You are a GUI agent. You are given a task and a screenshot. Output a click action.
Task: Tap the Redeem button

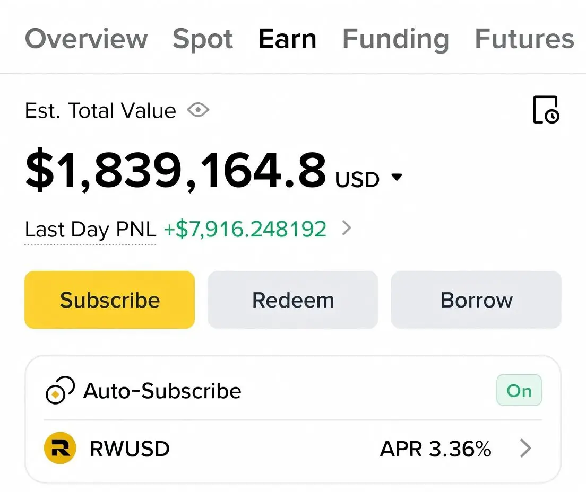click(293, 300)
